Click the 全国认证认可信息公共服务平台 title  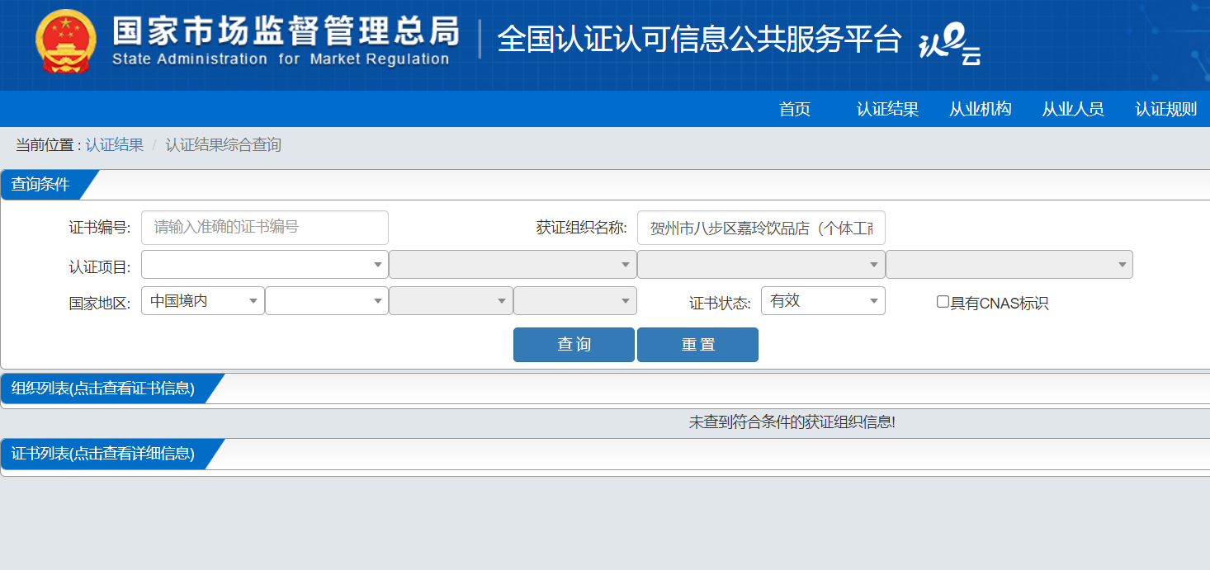(x=699, y=40)
